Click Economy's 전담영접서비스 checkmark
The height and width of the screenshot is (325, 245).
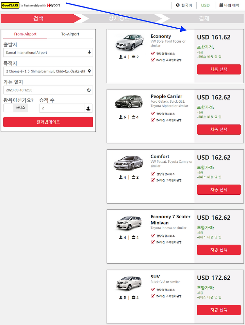click(153, 54)
